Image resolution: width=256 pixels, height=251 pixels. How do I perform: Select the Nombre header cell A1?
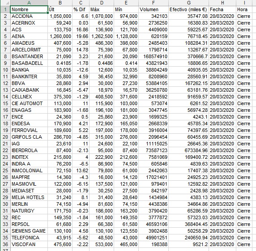point(29,9)
